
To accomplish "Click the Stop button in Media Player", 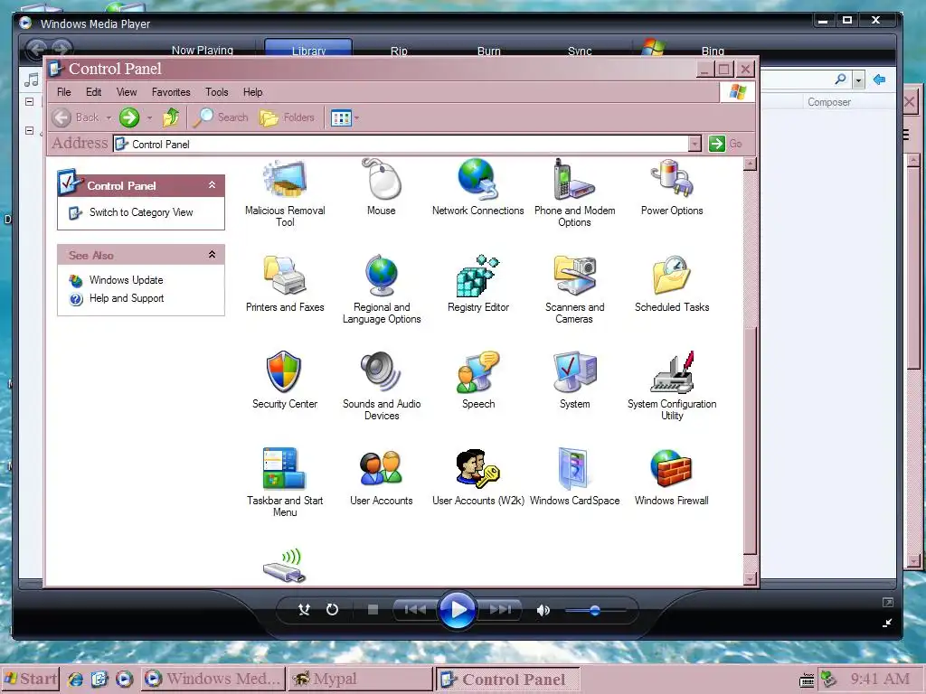I will pyautogui.click(x=373, y=610).
